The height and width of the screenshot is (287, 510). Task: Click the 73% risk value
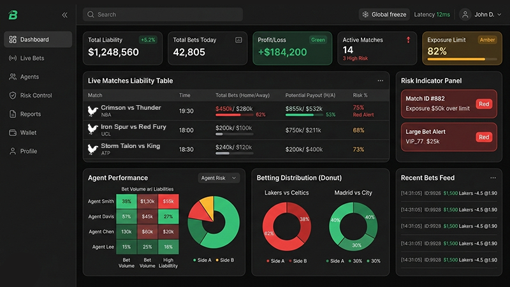click(358, 149)
